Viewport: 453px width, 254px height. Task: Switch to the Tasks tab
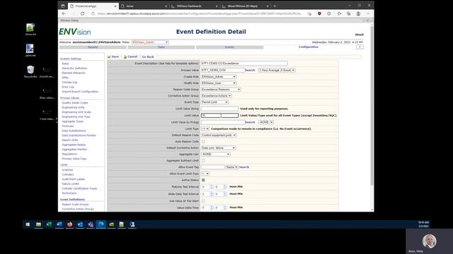click(x=161, y=47)
